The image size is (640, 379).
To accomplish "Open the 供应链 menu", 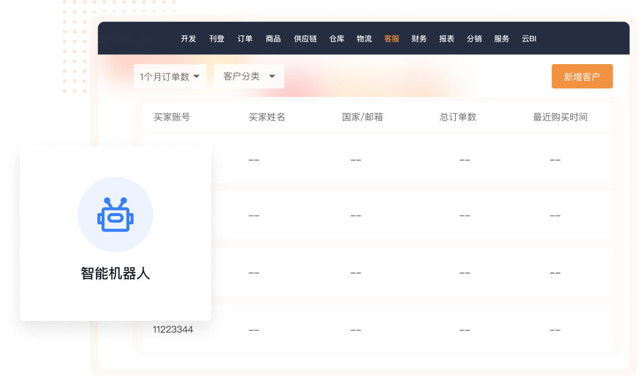I will click(305, 39).
